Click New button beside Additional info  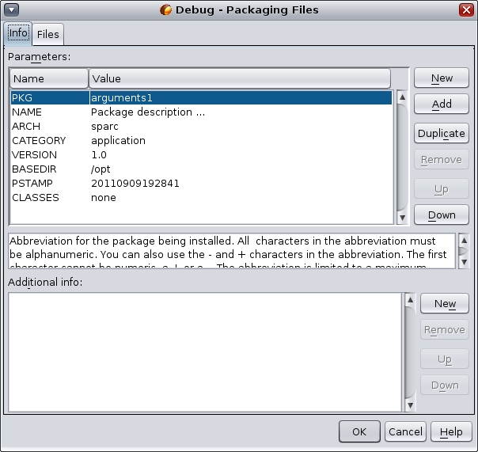(445, 303)
